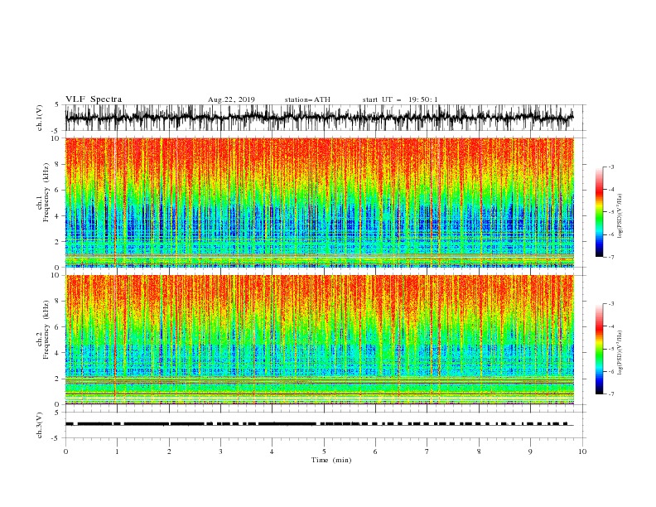This screenshot has width=656, height=507.
Task: Click the 4 label on the Time axis
Action: tap(273, 451)
